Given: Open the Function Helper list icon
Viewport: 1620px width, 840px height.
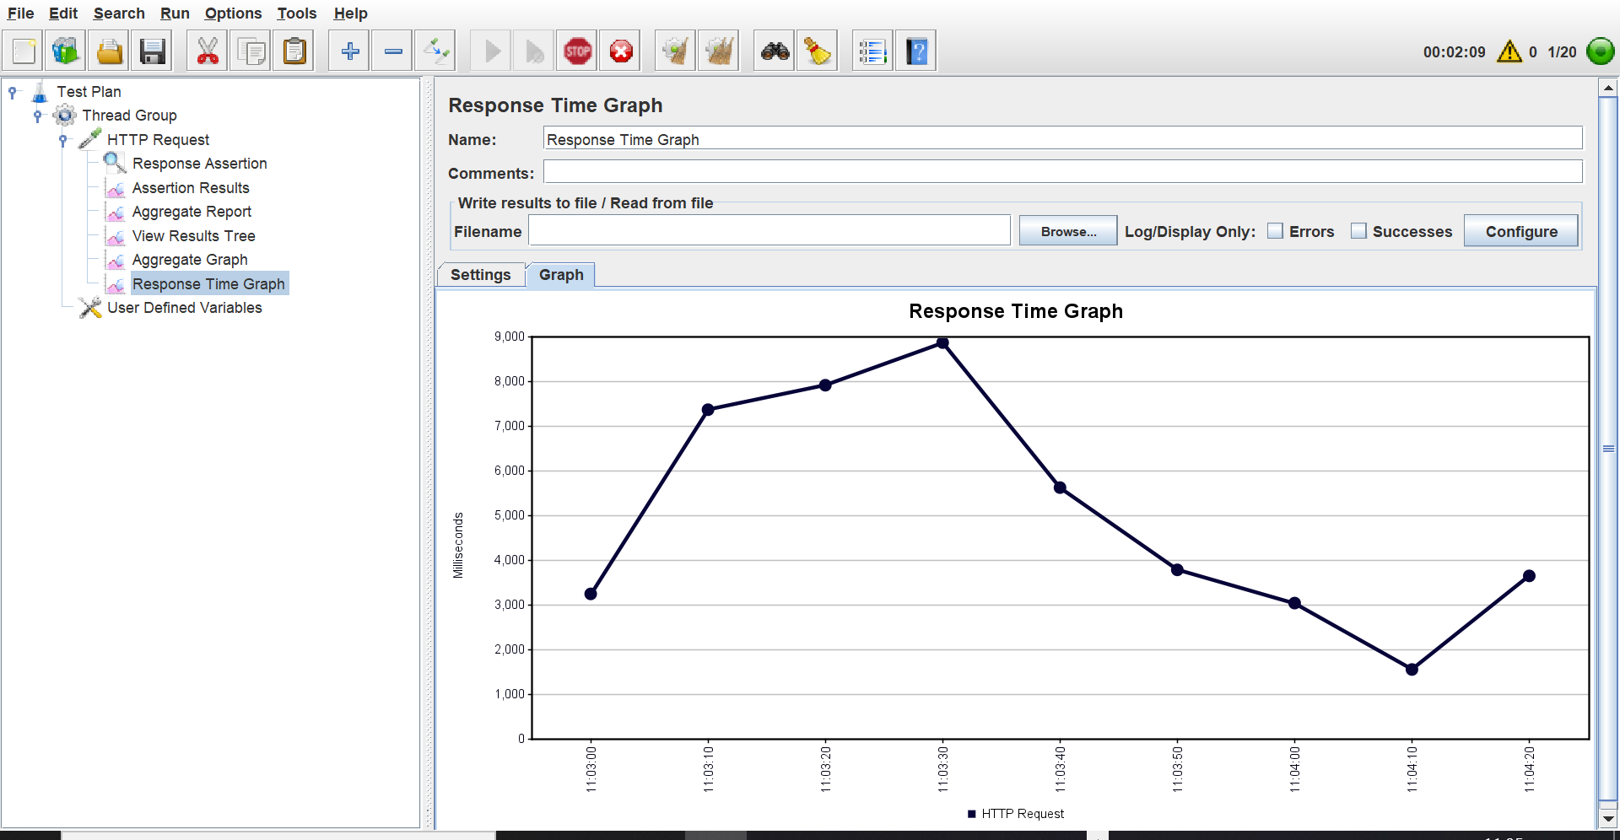Looking at the screenshot, I should tap(872, 51).
